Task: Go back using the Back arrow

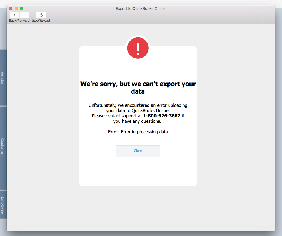Action: [14, 15]
